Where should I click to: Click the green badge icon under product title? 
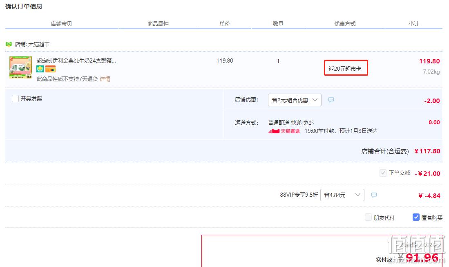(x=40, y=69)
